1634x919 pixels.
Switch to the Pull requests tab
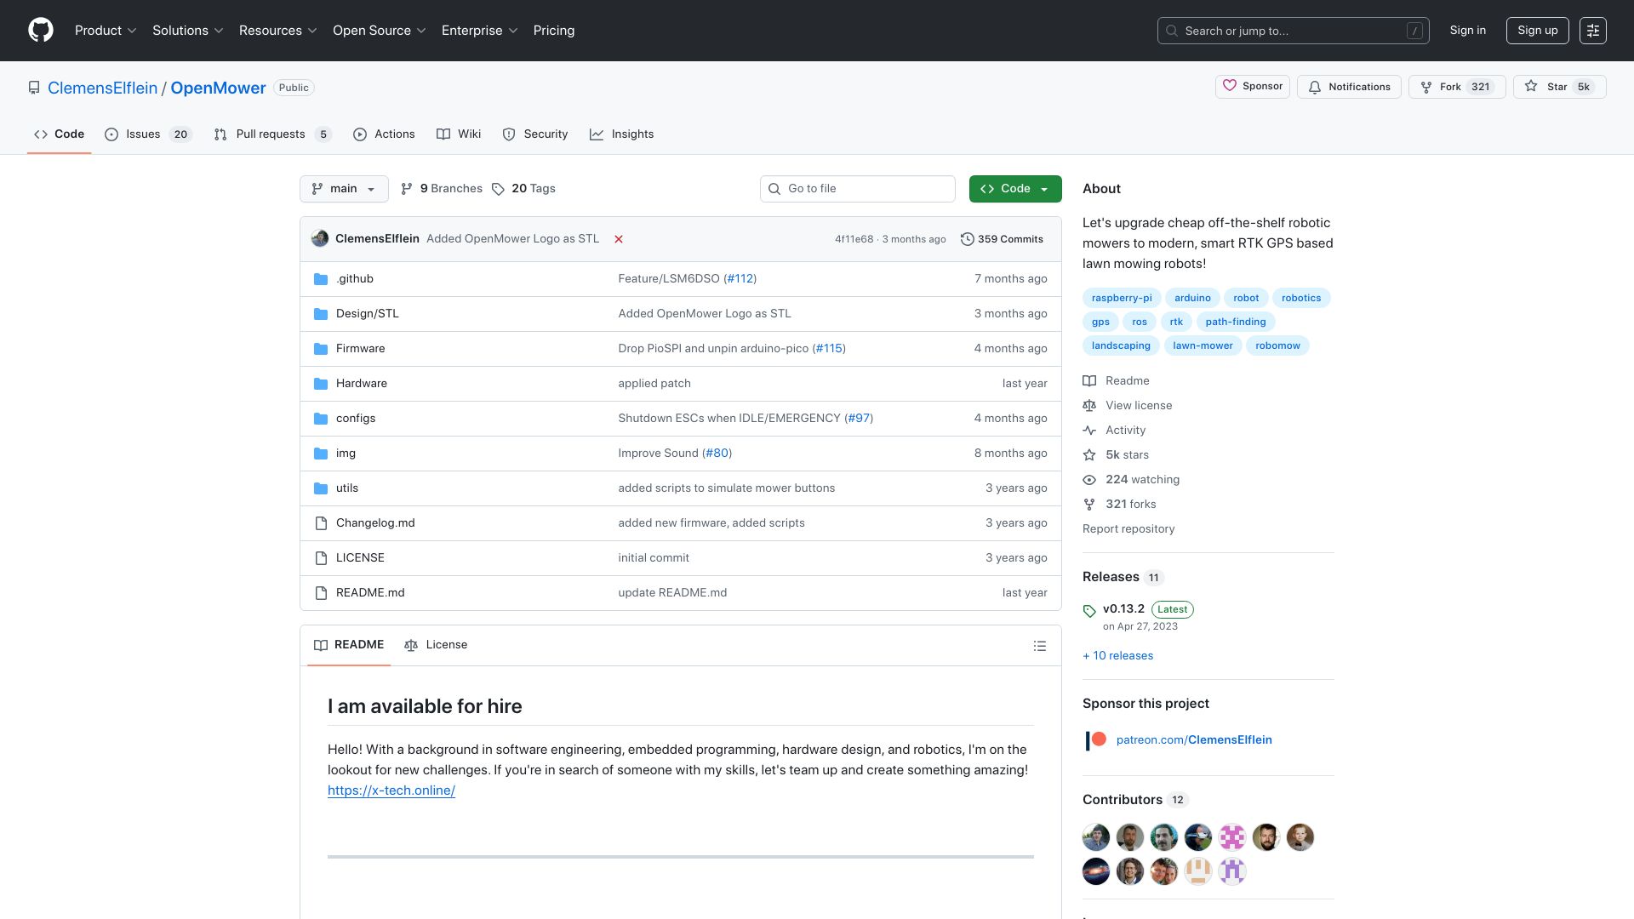point(273,134)
